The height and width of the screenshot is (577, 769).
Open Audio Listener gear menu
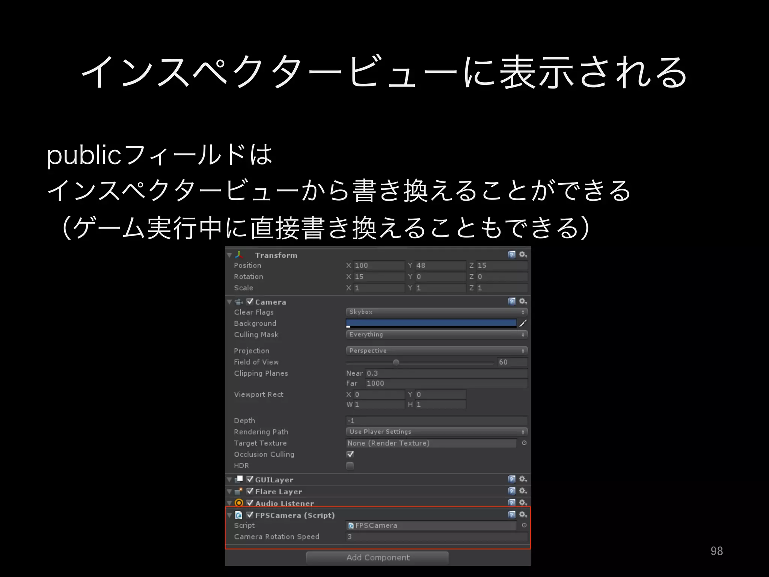pyautogui.click(x=523, y=503)
